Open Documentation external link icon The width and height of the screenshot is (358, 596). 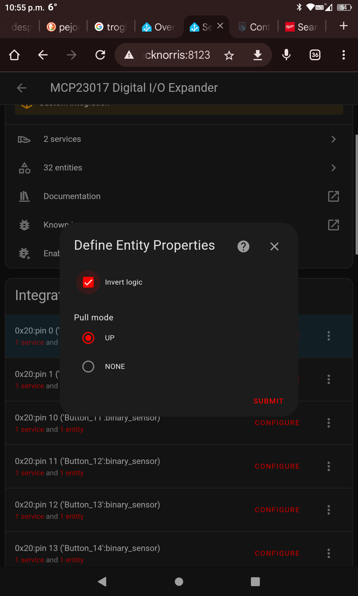[333, 196]
